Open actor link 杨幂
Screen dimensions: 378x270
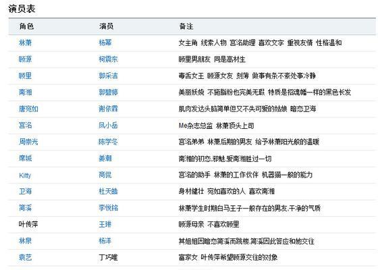coord(105,43)
